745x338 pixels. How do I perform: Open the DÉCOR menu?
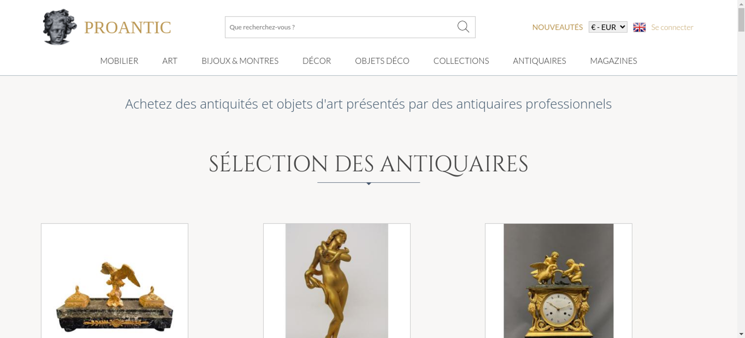pyautogui.click(x=317, y=61)
